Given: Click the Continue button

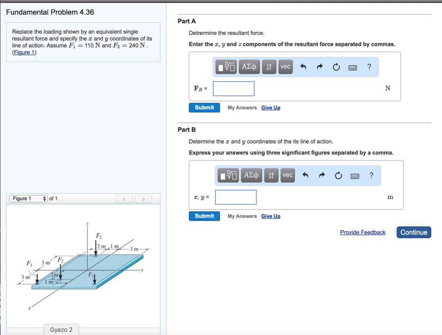Looking at the screenshot, I should tap(414, 232).
